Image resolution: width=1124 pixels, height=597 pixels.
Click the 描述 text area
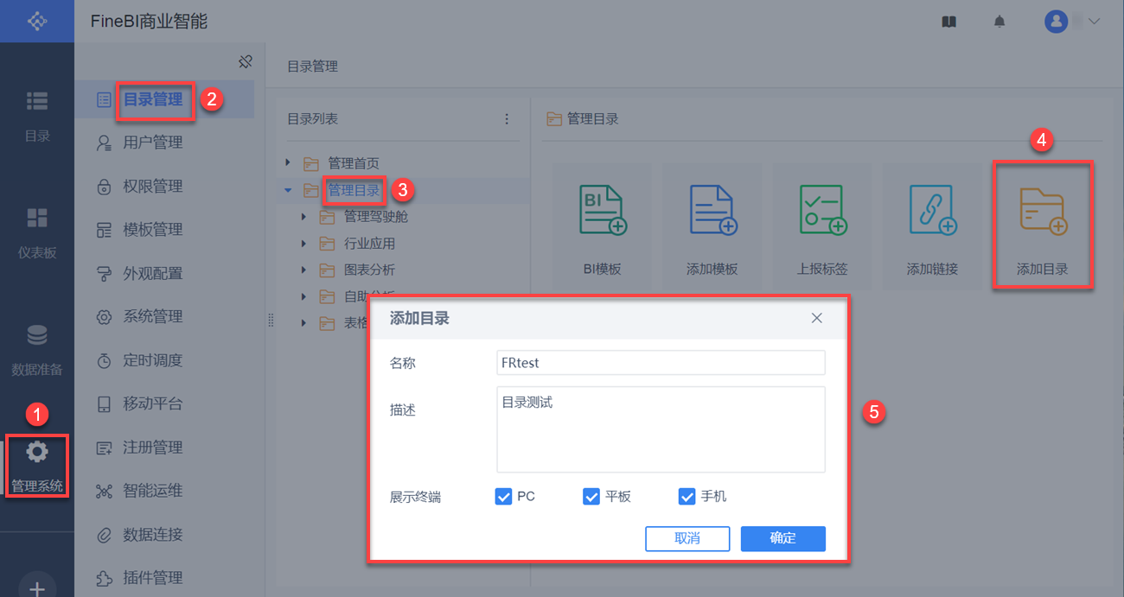coord(661,429)
